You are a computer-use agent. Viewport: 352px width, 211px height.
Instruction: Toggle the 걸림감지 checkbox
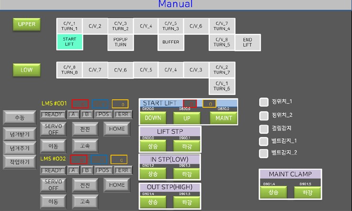264,129
